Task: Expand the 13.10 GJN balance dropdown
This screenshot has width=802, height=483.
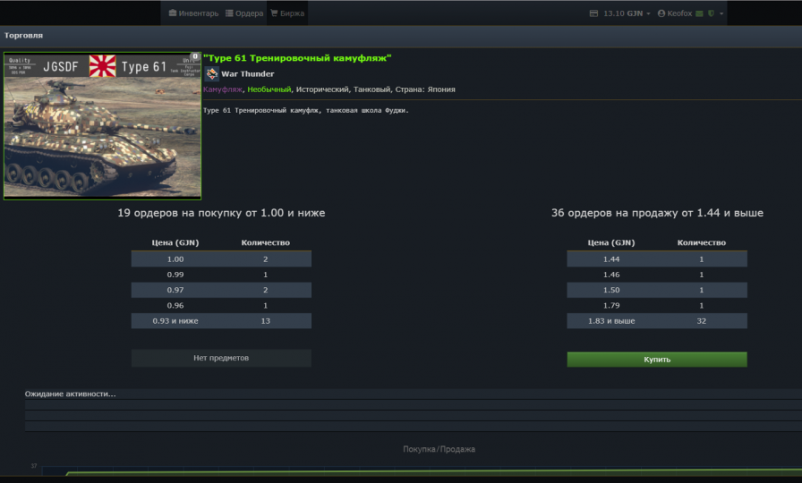Action: 649,13
